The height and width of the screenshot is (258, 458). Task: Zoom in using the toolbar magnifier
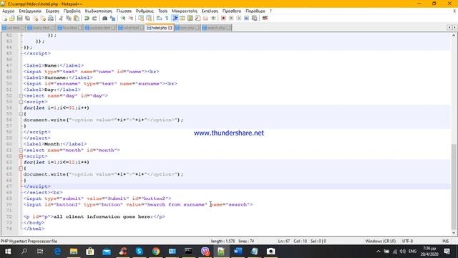point(123,18)
